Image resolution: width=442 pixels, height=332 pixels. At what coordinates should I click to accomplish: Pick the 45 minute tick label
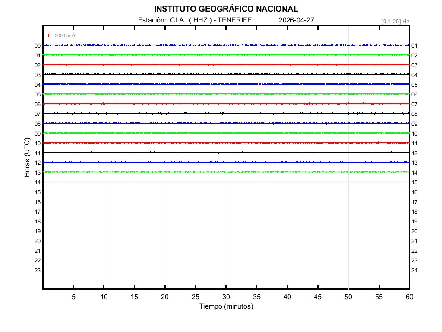[x=317, y=297]
